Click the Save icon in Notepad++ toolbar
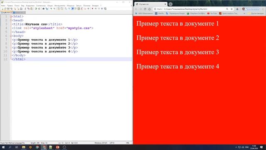Screen dimensions: 266x150 pyautogui.click(x=8, y=9)
